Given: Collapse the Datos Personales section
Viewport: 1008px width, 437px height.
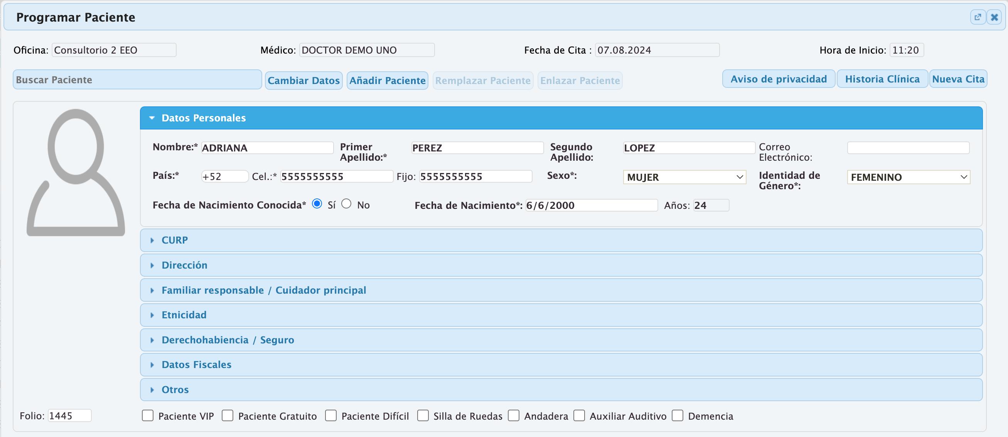Looking at the screenshot, I should point(561,118).
